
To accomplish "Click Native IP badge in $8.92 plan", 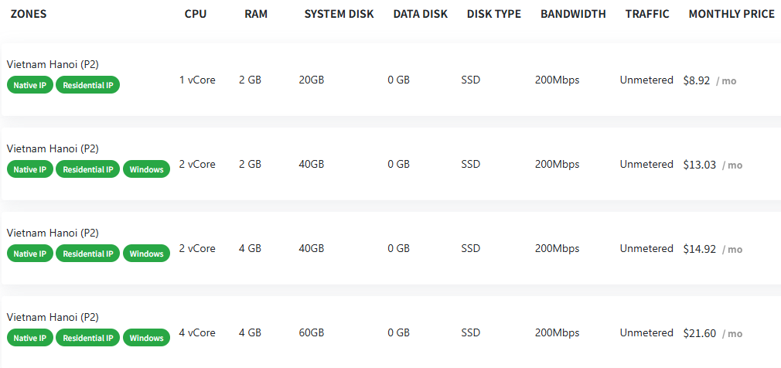I will tap(30, 85).
